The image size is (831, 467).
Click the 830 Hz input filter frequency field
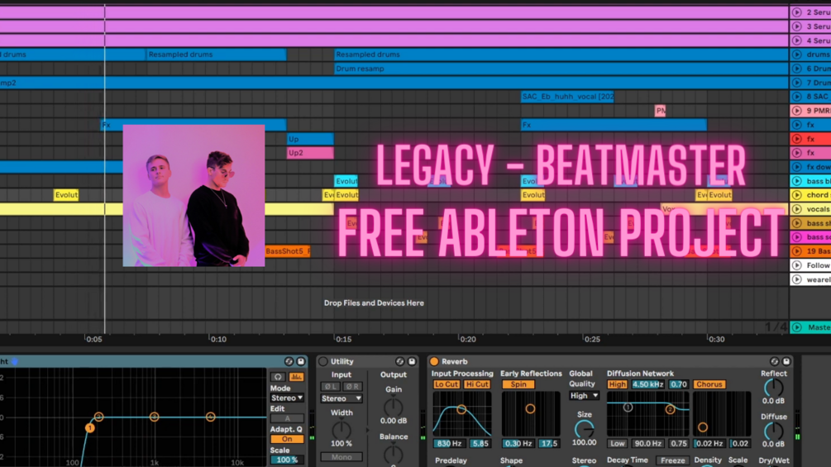click(x=449, y=444)
